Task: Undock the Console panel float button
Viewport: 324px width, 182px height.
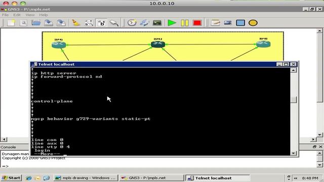Action: (x=314, y=147)
